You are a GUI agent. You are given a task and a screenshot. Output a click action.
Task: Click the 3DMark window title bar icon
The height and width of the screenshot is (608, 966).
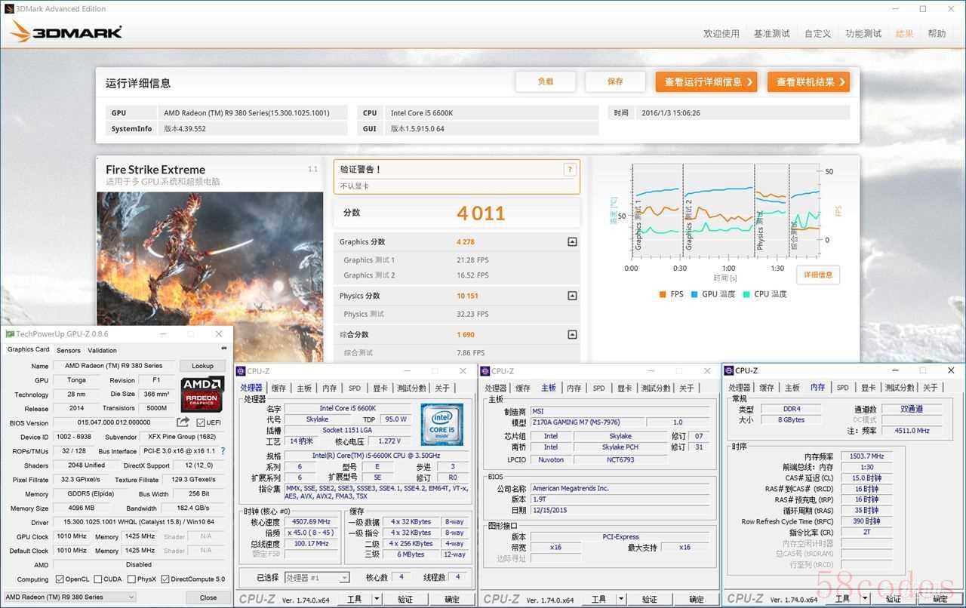pos(8,9)
